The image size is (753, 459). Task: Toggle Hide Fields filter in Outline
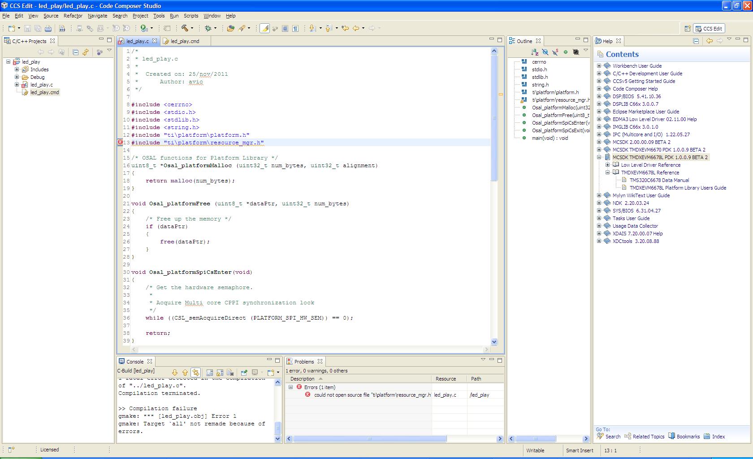point(545,52)
